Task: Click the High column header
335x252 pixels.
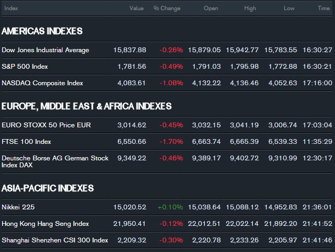Action: click(250, 9)
